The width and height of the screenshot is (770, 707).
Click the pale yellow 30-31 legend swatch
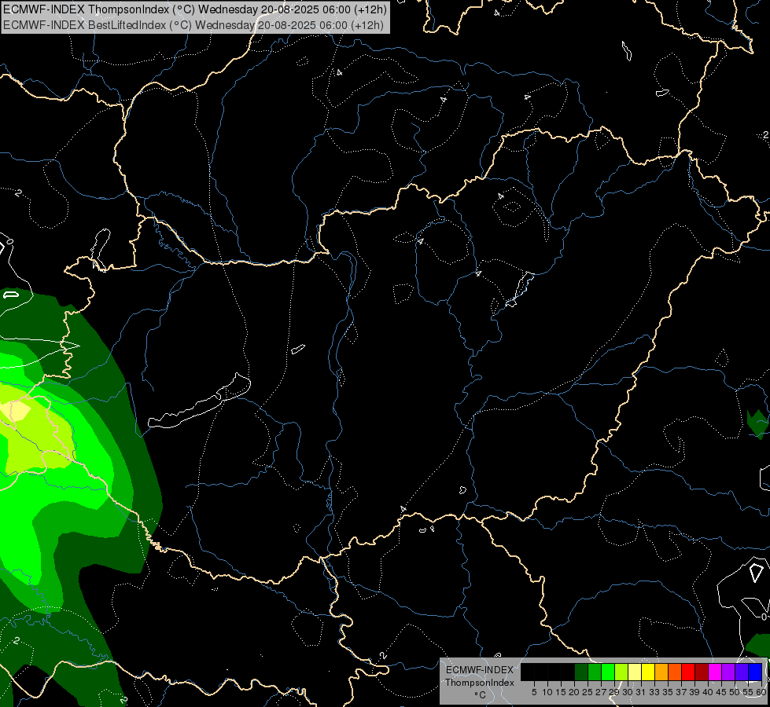[x=635, y=672]
